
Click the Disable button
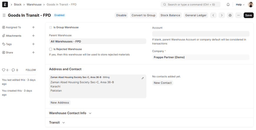121,15
